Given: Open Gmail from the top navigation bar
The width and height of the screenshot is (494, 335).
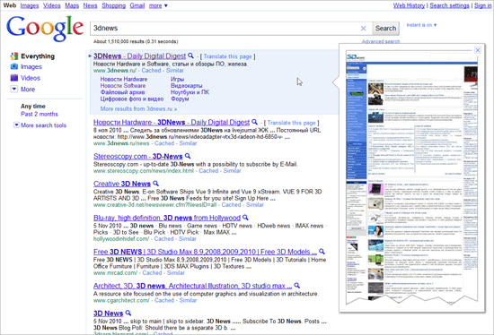Looking at the screenshot, I should pos(137,5).
